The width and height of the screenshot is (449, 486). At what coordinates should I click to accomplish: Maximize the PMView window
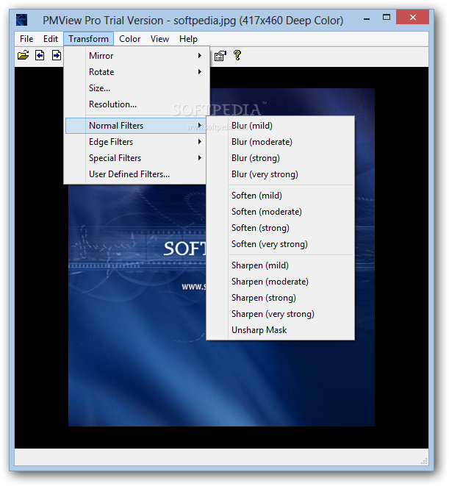point(387,18)
